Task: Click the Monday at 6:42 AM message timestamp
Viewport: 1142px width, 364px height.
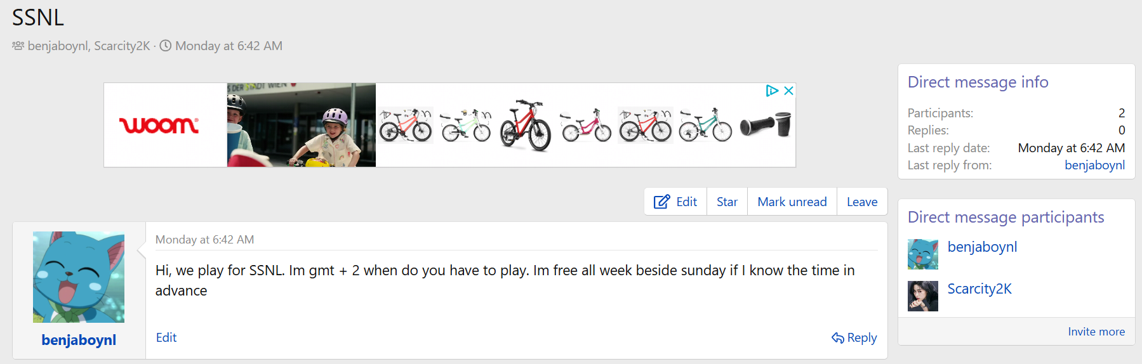Action: click(x=204, y=240)
